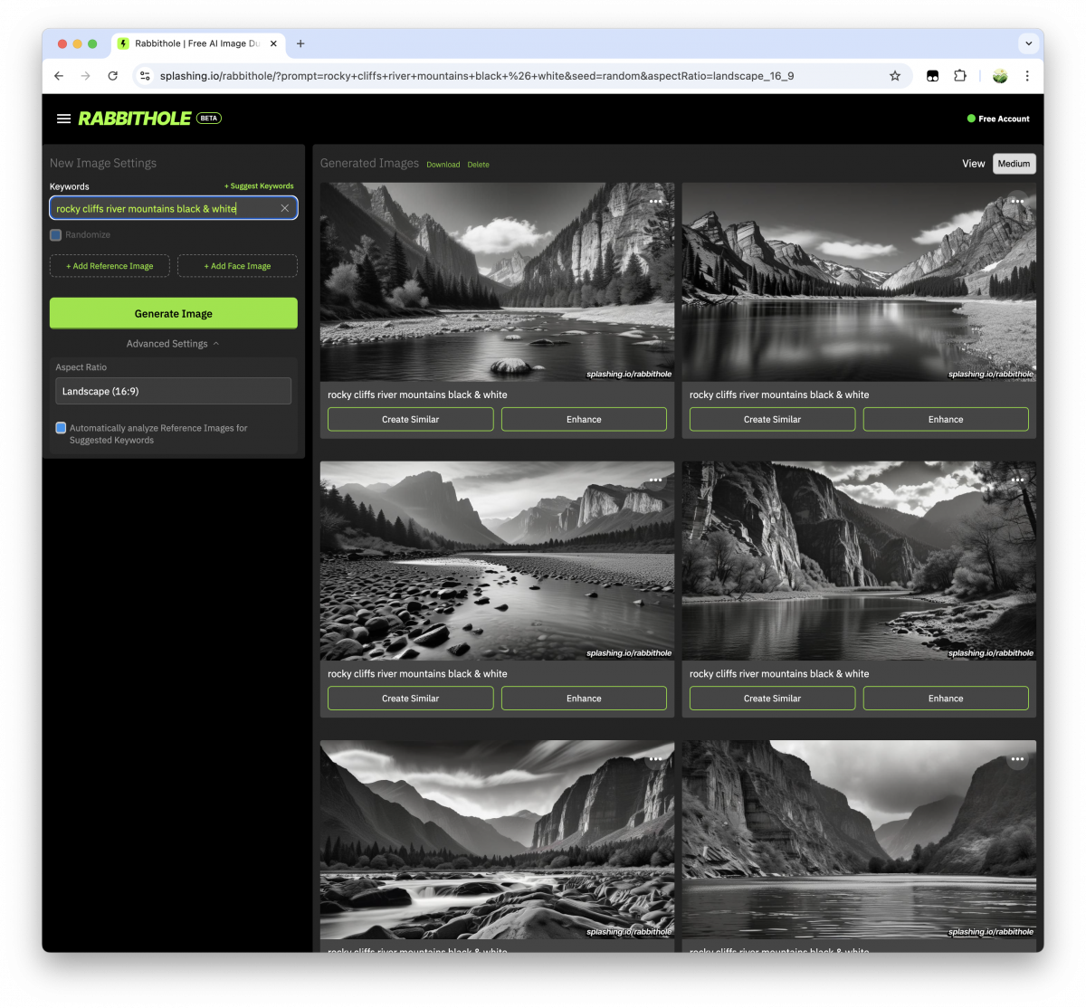Click the extension icon next to bookmark star
Image resolution: width=1086 pixels, height=1008 pixels.
932,76
